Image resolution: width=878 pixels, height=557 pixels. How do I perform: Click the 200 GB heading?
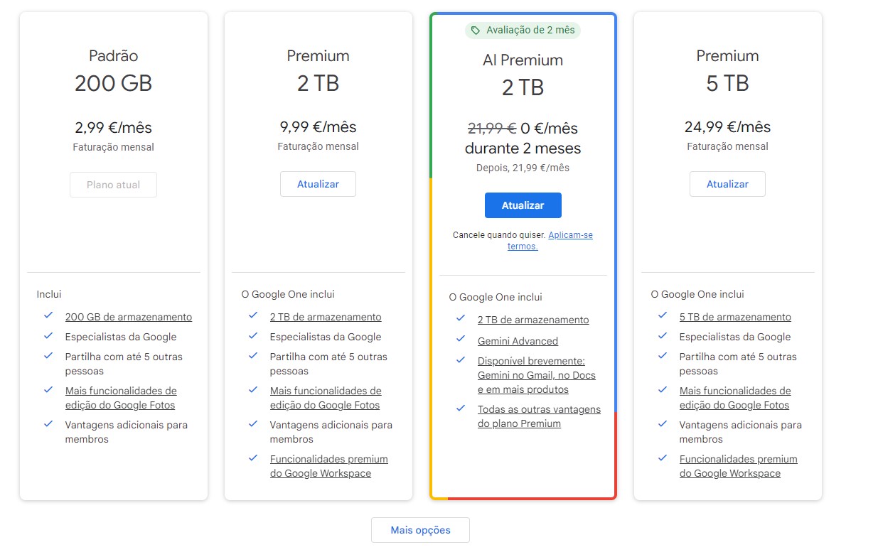coord(114,83)
